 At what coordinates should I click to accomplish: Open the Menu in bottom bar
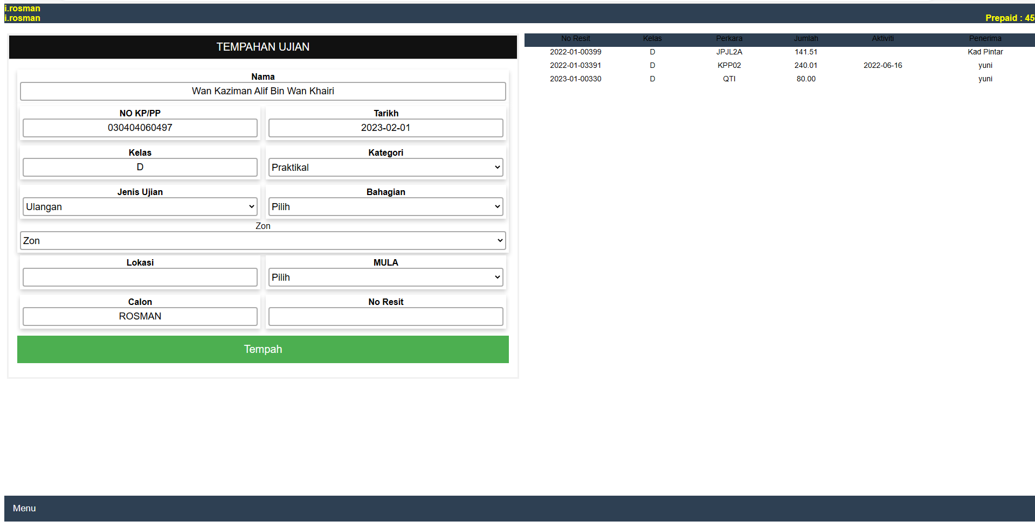[24, 508]
